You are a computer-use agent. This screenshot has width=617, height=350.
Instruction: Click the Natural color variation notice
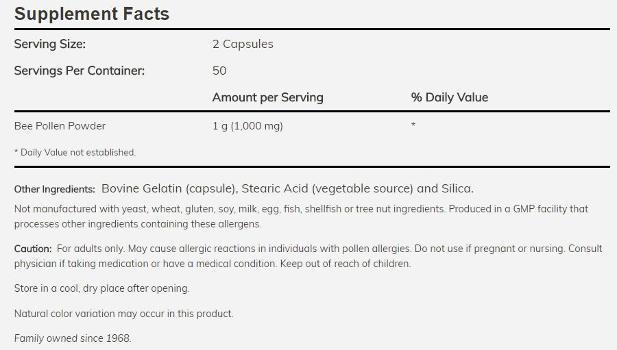click(x=124, y=314)
